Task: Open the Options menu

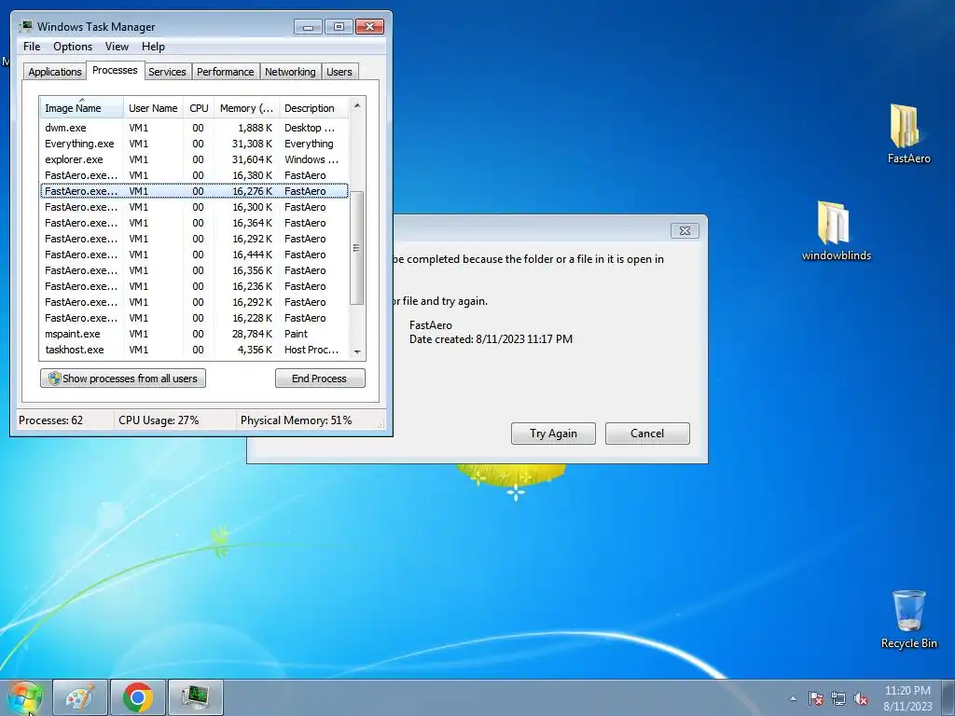Action: [73, 47]
